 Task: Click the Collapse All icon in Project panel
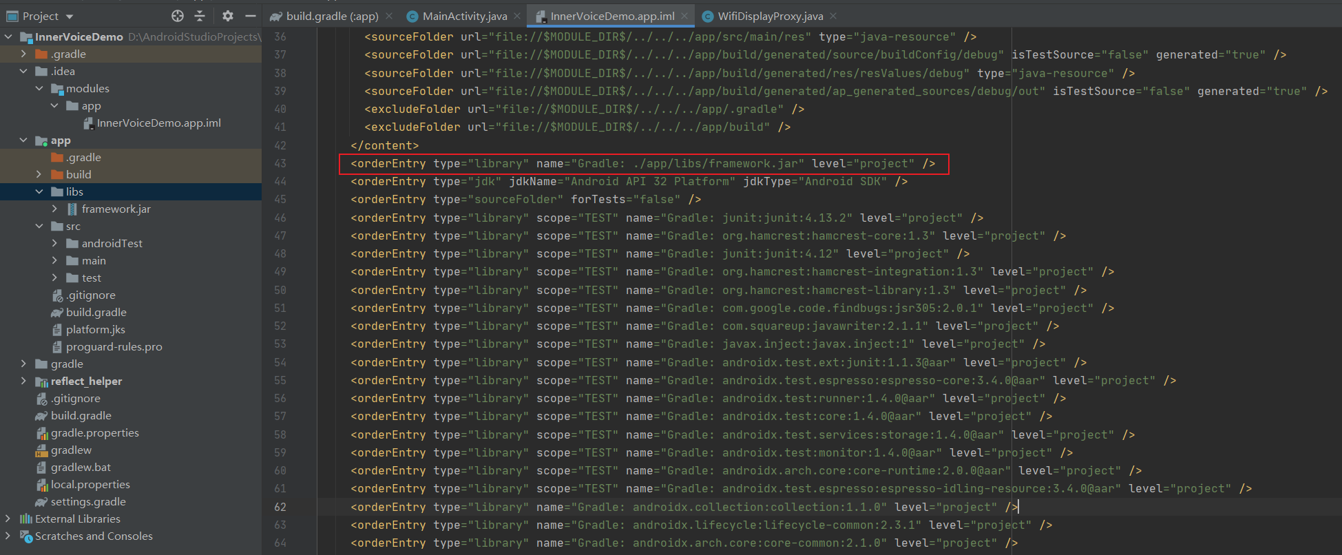coord(200,16)
